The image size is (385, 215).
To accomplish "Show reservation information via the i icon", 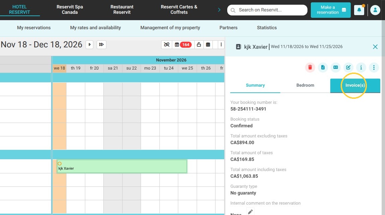I will pyautogui.click(x=361, y=67).
